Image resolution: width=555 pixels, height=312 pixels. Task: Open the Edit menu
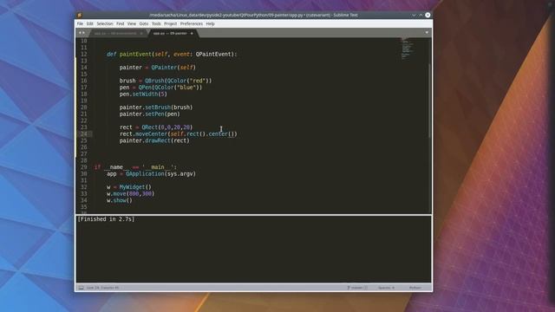click(90, 23)
